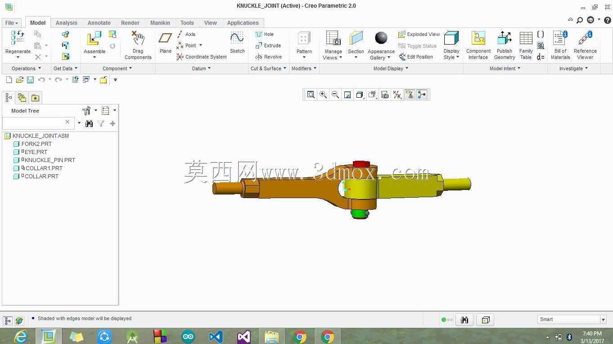Select the Extrude tool

coord(268,45)
